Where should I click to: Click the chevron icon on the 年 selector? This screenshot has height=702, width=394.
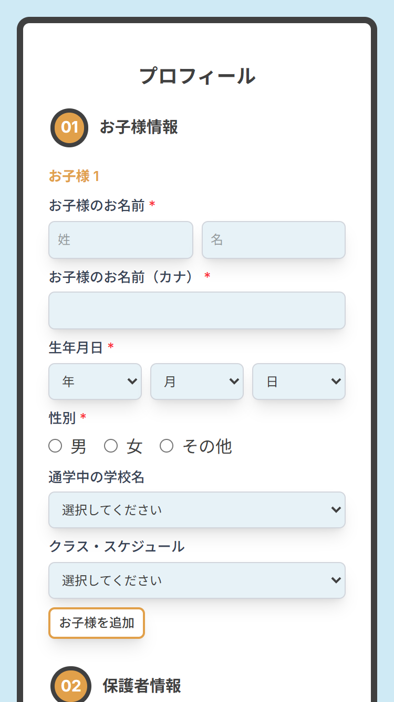(x=132, y=382)
